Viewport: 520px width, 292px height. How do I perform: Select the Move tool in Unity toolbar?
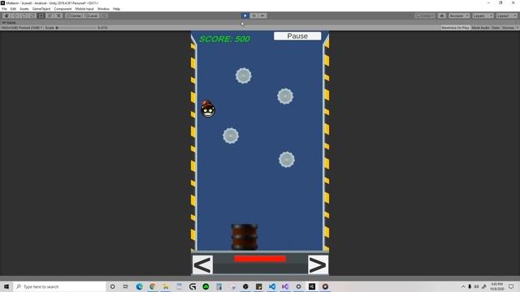click(15, 15)
